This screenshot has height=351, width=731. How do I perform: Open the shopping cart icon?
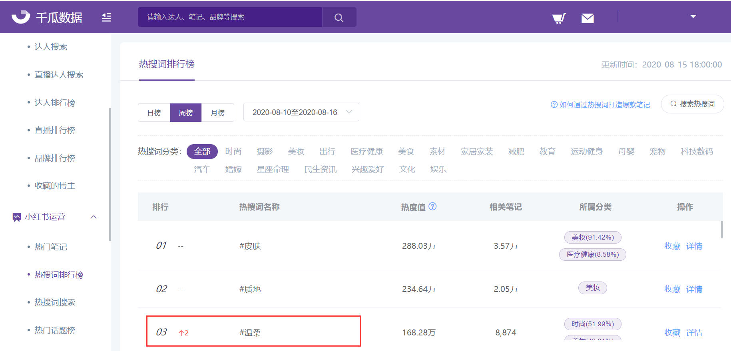[x=559, y=18]
